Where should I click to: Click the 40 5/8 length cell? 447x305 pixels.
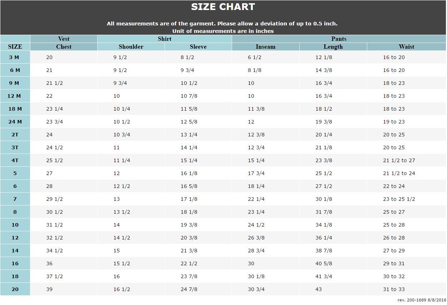coord(323,263)
